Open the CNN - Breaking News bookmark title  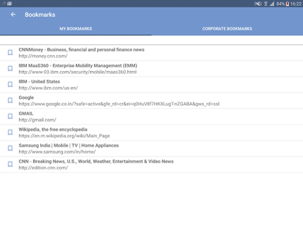96,161
